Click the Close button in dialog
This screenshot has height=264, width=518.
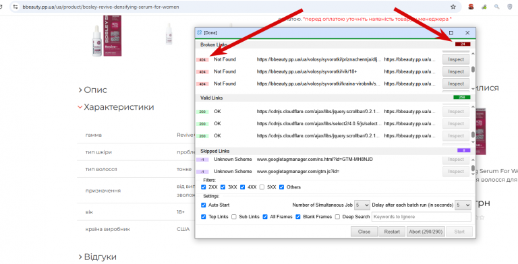click(x=364, y=232)
